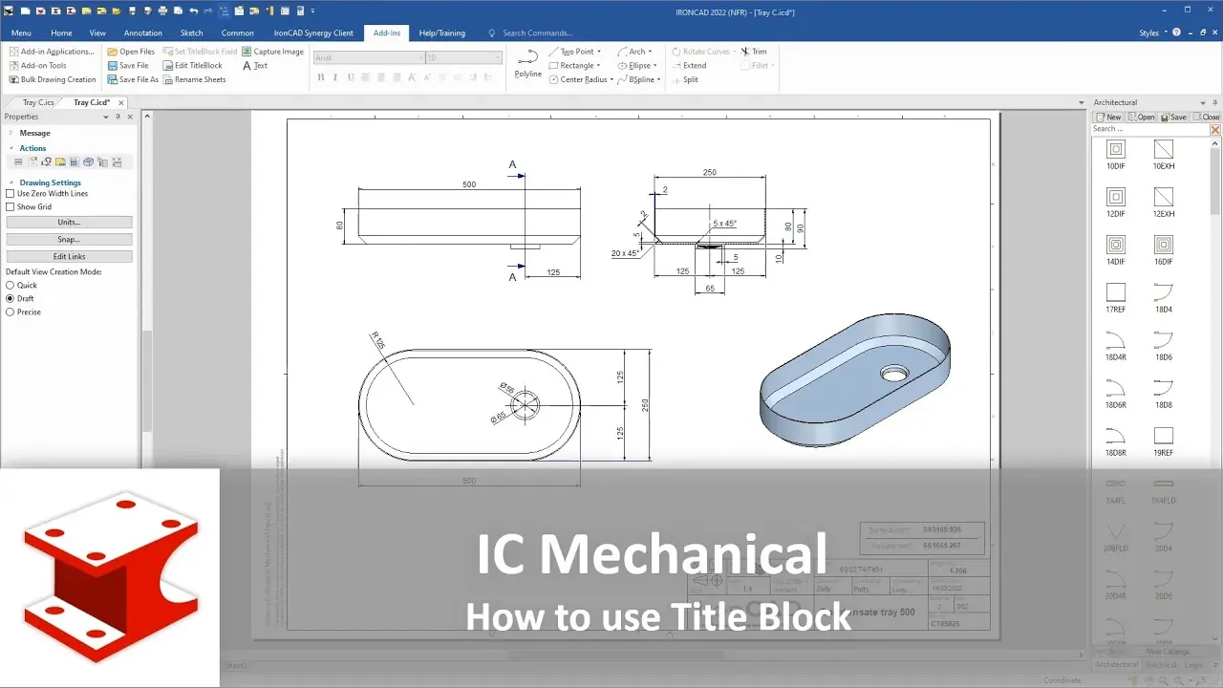The width and height of the screenshot is (1223, 688).
Task: Click the Save File As icon
Action: coord(113,79)
